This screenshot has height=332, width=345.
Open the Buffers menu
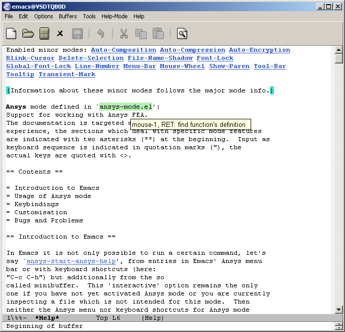(68, 16)
